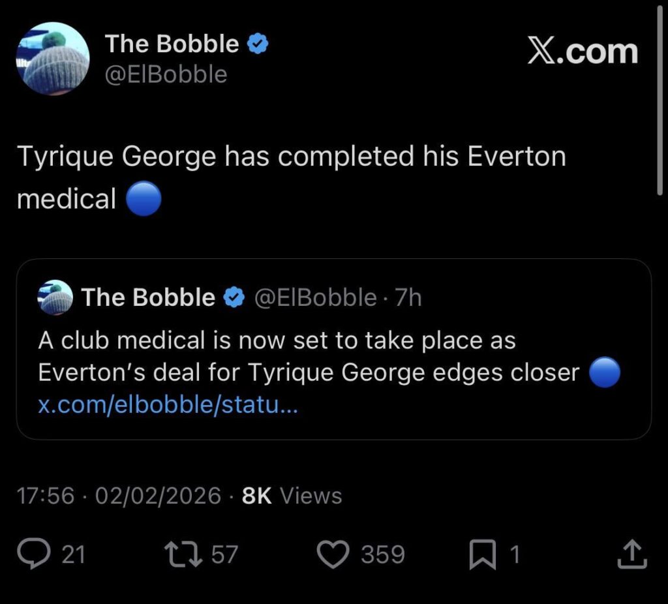Click the @ElBobble handle under the name

click(x=166, y=74)
